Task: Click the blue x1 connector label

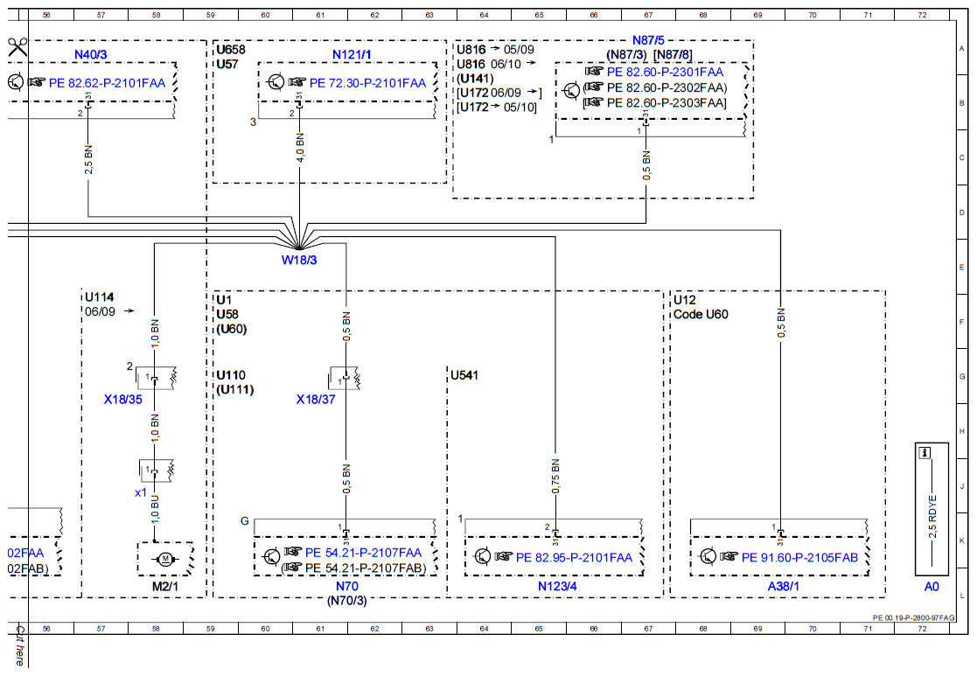Action: [x=141, y=493]
